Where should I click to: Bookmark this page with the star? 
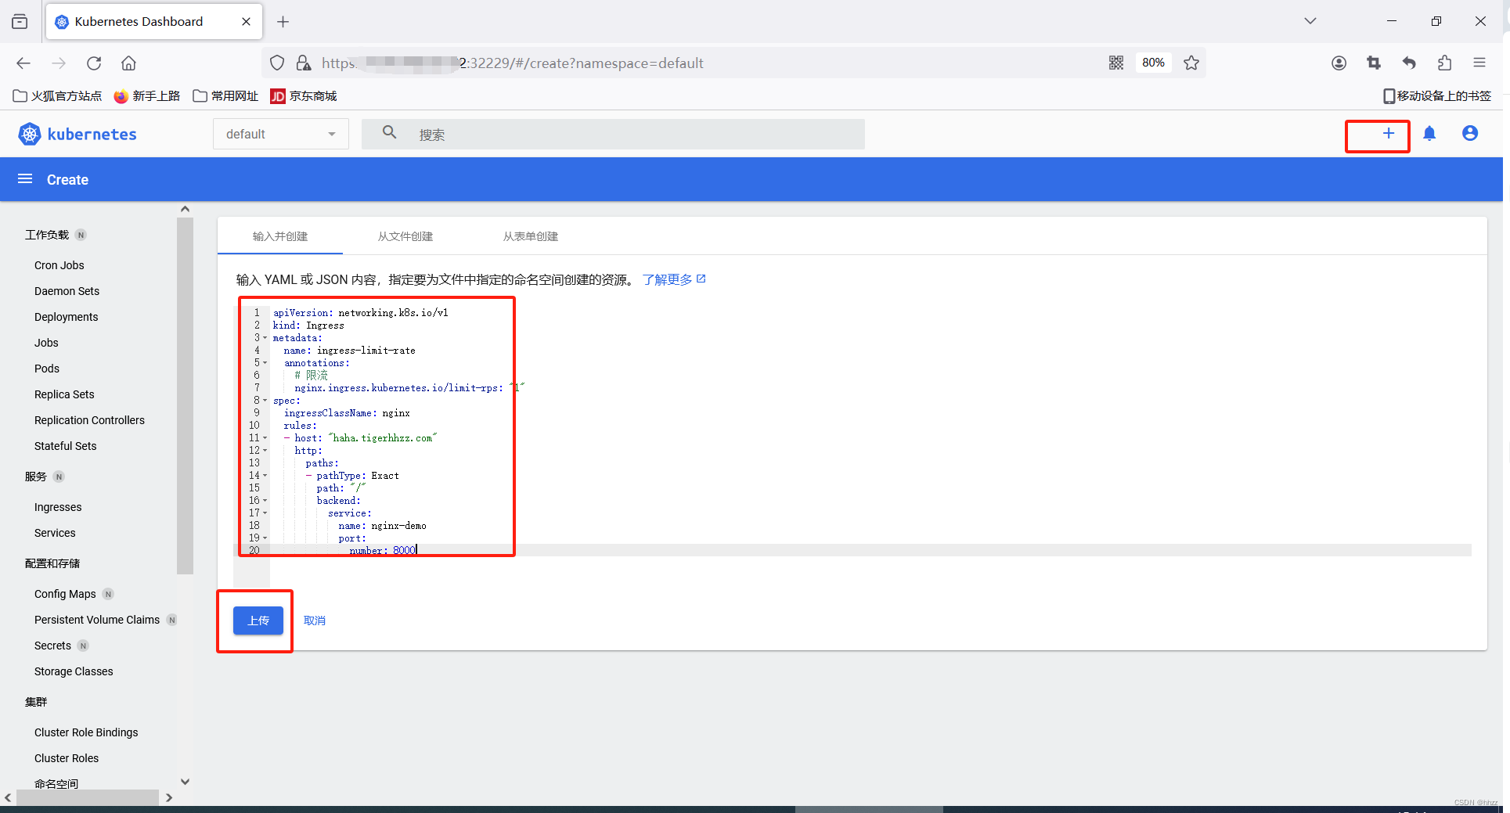[1191, 63]
